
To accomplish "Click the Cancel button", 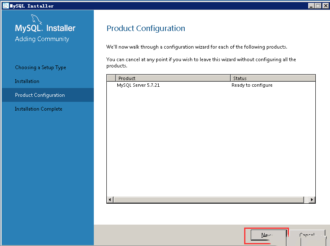I will coord(307,235).
